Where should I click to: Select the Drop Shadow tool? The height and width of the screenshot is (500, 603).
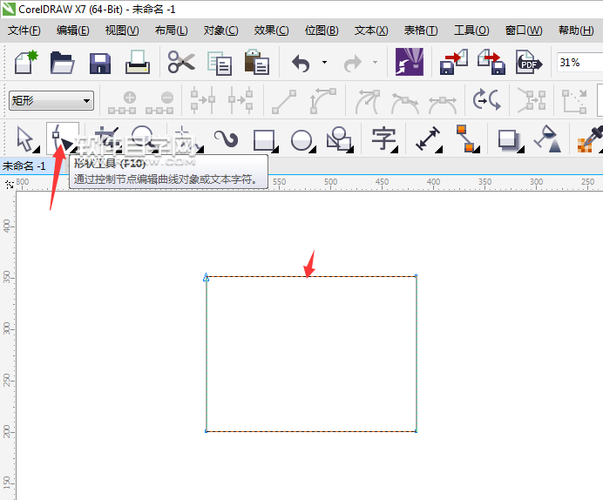coord(511,140)
